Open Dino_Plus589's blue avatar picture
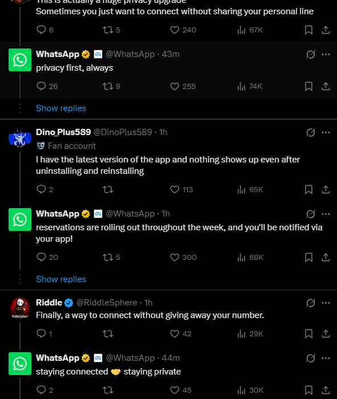This screenshot has height=399, width=337. (x=20, y=138)
